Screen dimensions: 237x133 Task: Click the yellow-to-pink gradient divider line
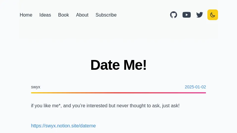coord(118,93)
